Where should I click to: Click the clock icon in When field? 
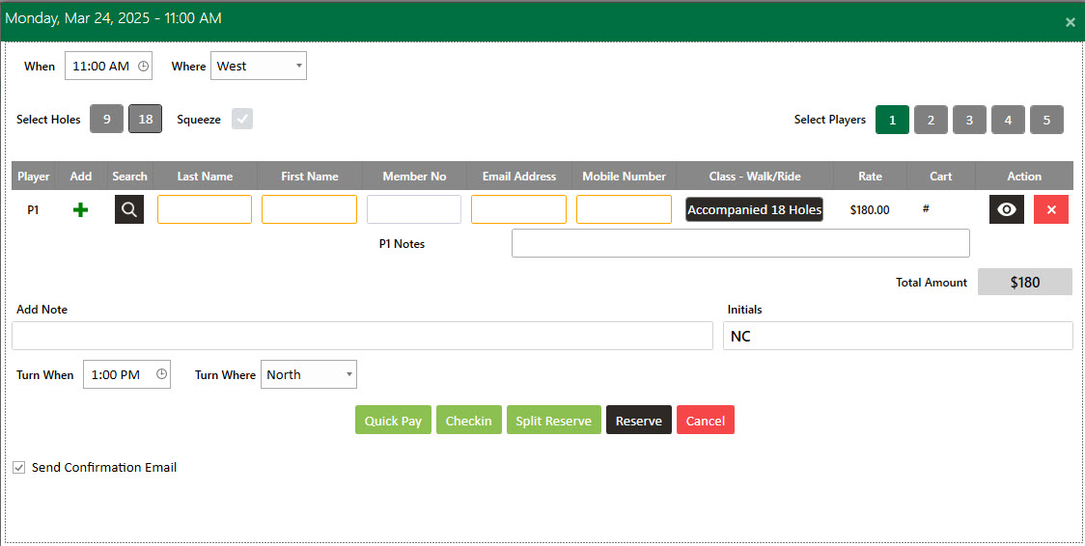coord(143,67)
